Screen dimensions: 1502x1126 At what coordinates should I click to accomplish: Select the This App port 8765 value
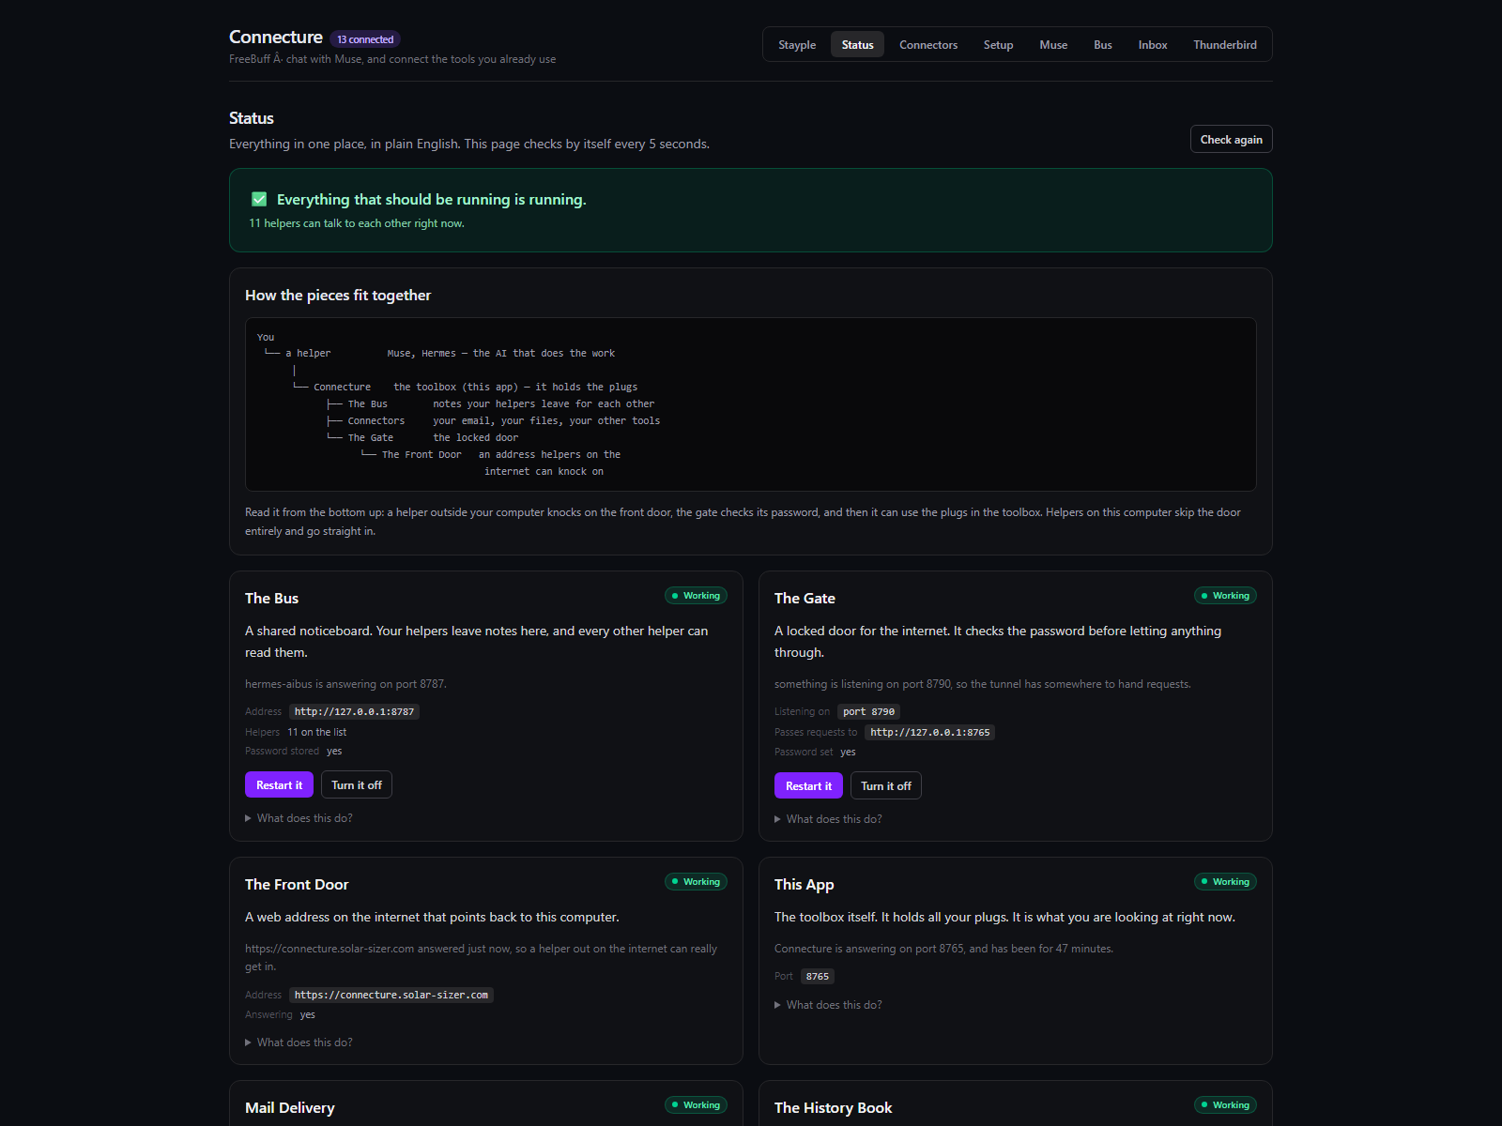pyautogui.click(x=818, y=976)
